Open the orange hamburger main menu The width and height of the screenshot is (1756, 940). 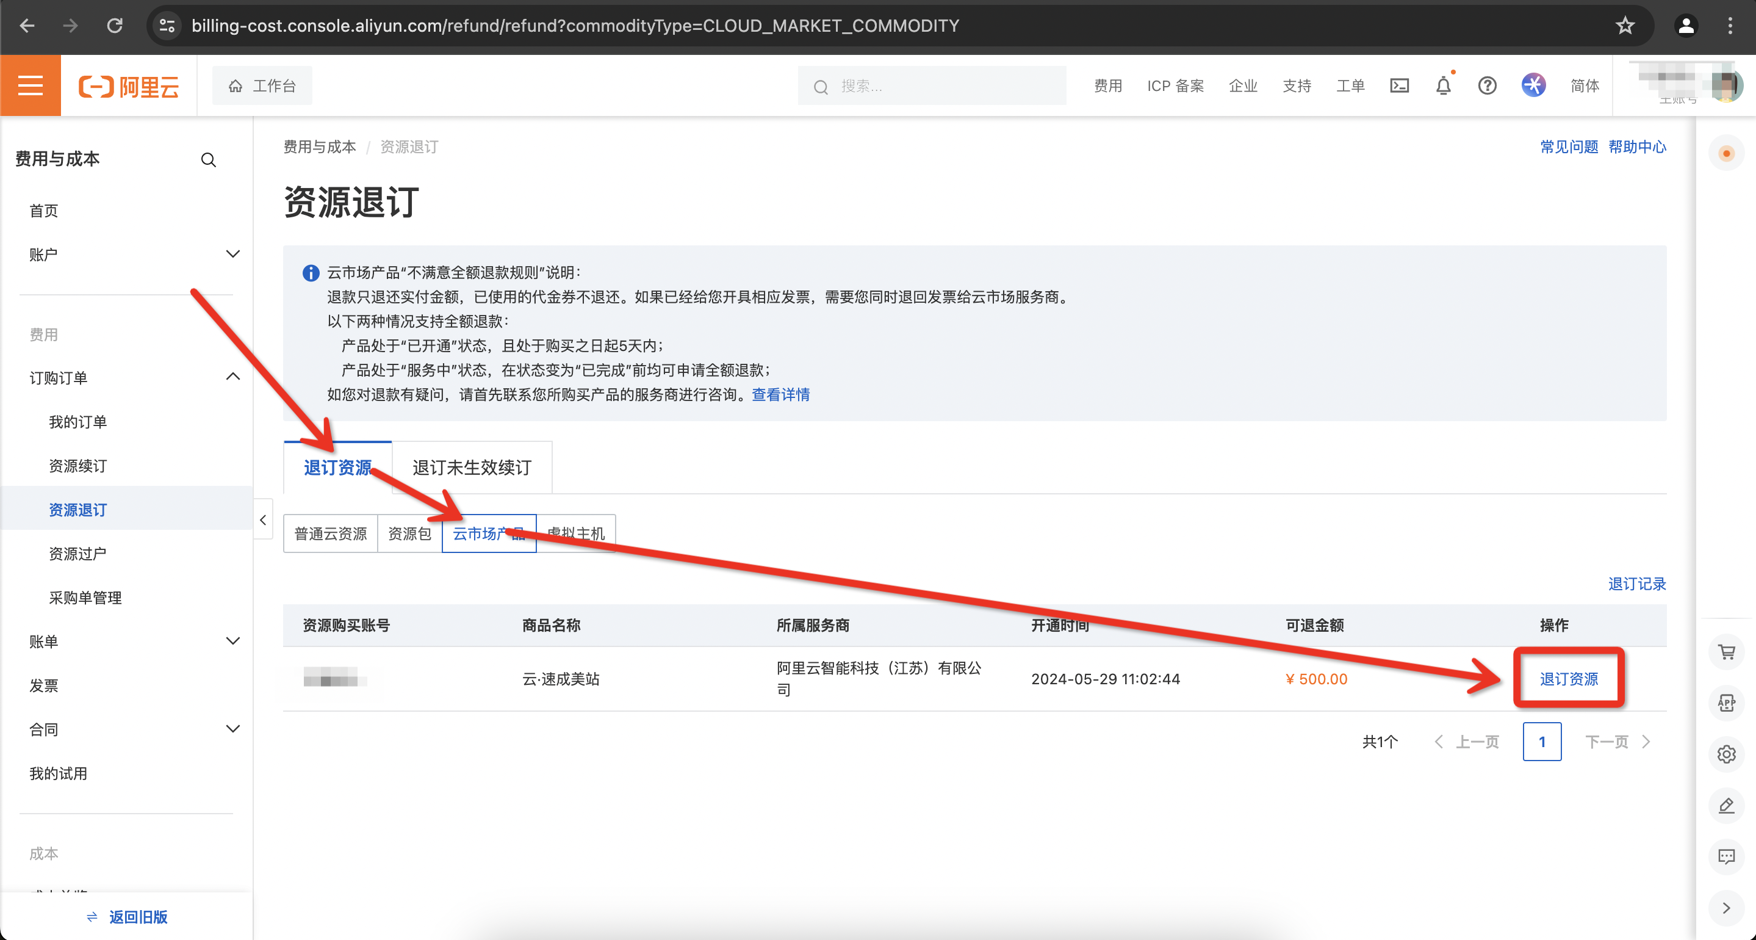30,85
